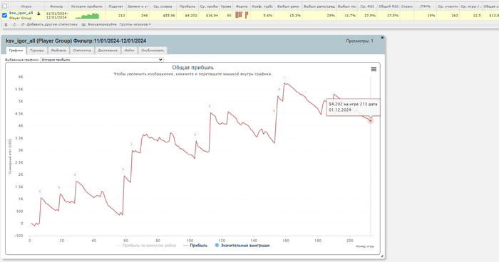Image resolution: width=499 pixels, height=262 pixels.
Task: Tick the select-all checkbox in the table header
Action: 5,6
